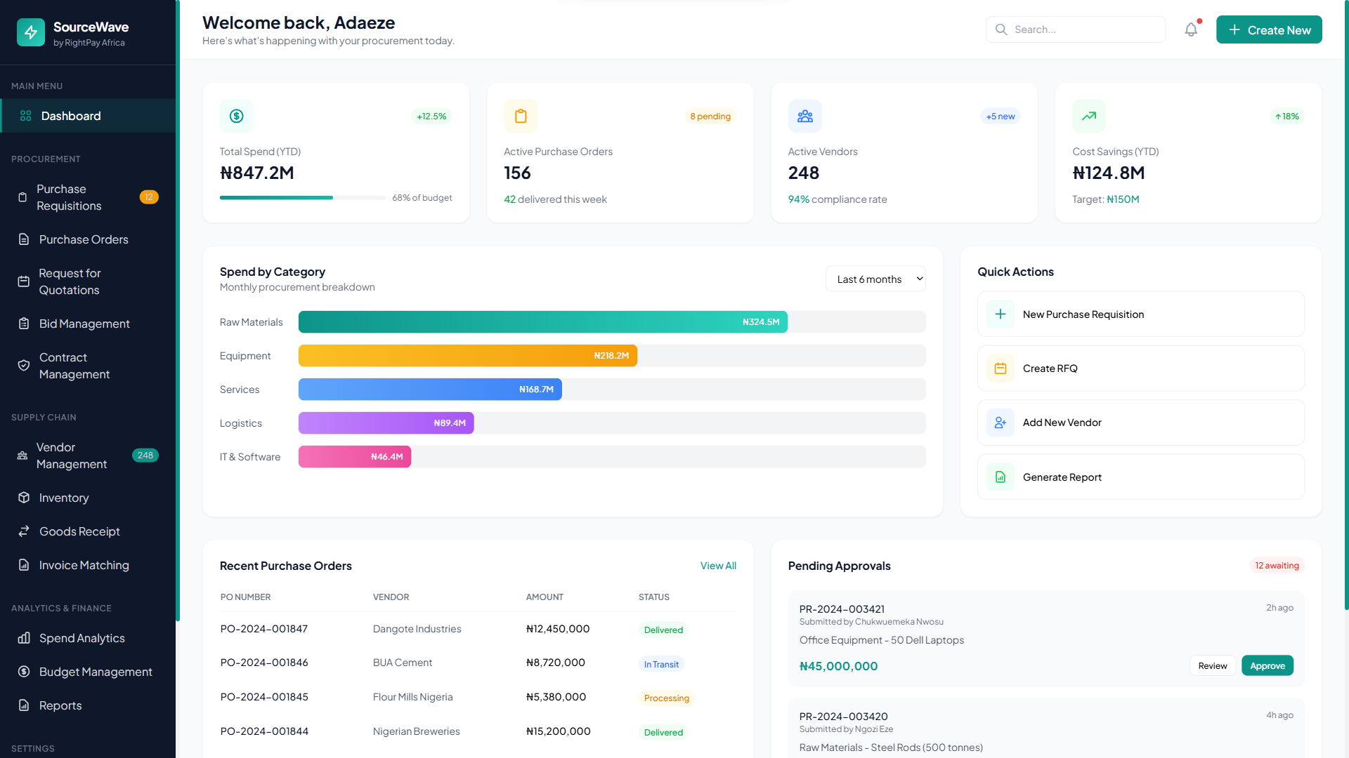Click the Active Purchase Orders clipboard icon
The height and width of the screenshot is (758, 1349).
[x=521, y=116]
